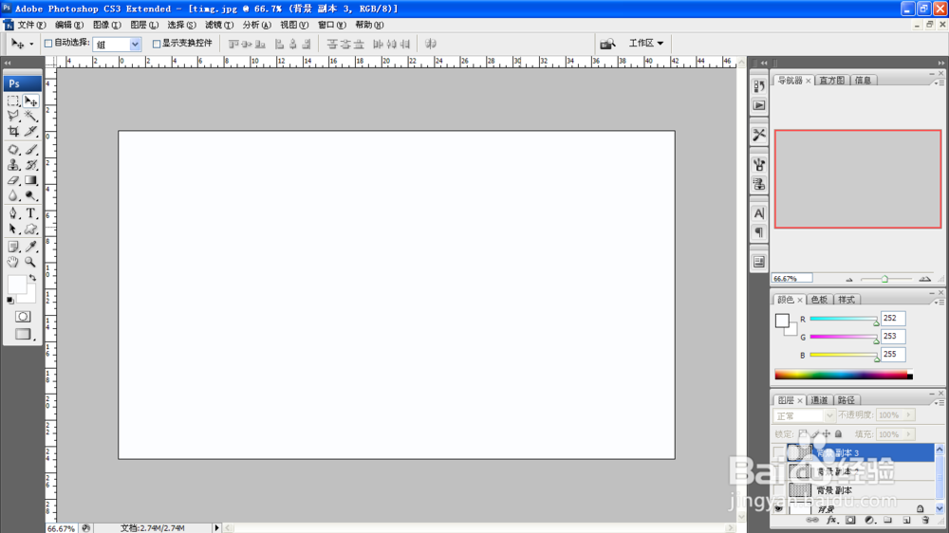Open the Layers panel options menu
The height and width of the screenshot is (533, 949).
(x=939, y=403)
